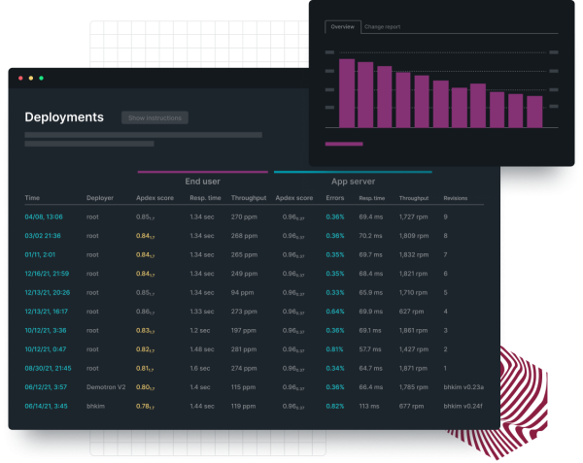Click the purple legend swatch below chart
Screen dimensions: 583x463
point(344,145)
